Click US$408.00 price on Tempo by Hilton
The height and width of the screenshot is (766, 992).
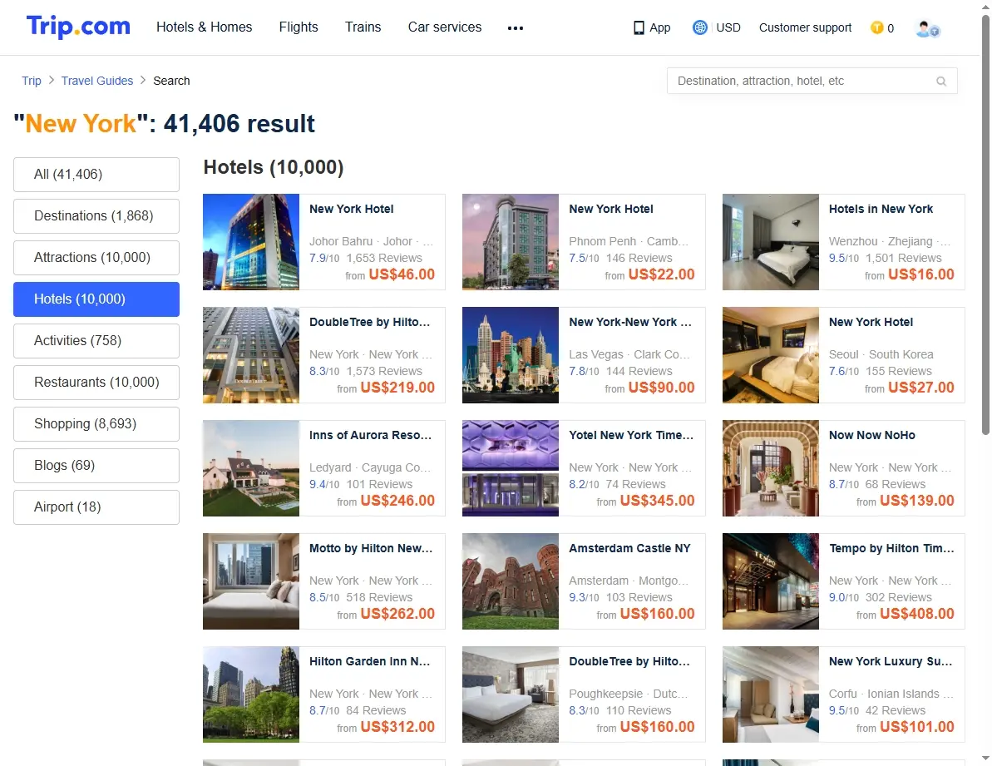pyautogui.click(x=916, y=614)
